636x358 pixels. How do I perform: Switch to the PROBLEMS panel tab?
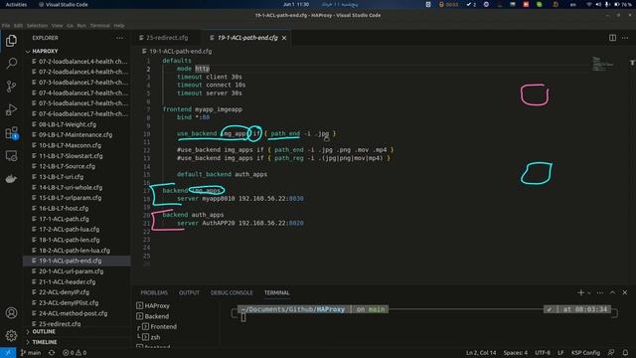154,292
